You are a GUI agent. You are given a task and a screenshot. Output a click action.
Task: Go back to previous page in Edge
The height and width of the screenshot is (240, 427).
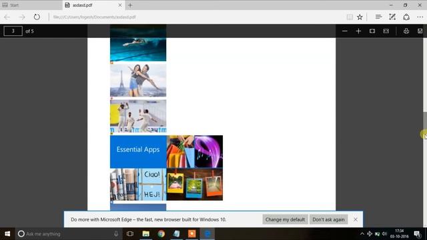pos(7,17)
